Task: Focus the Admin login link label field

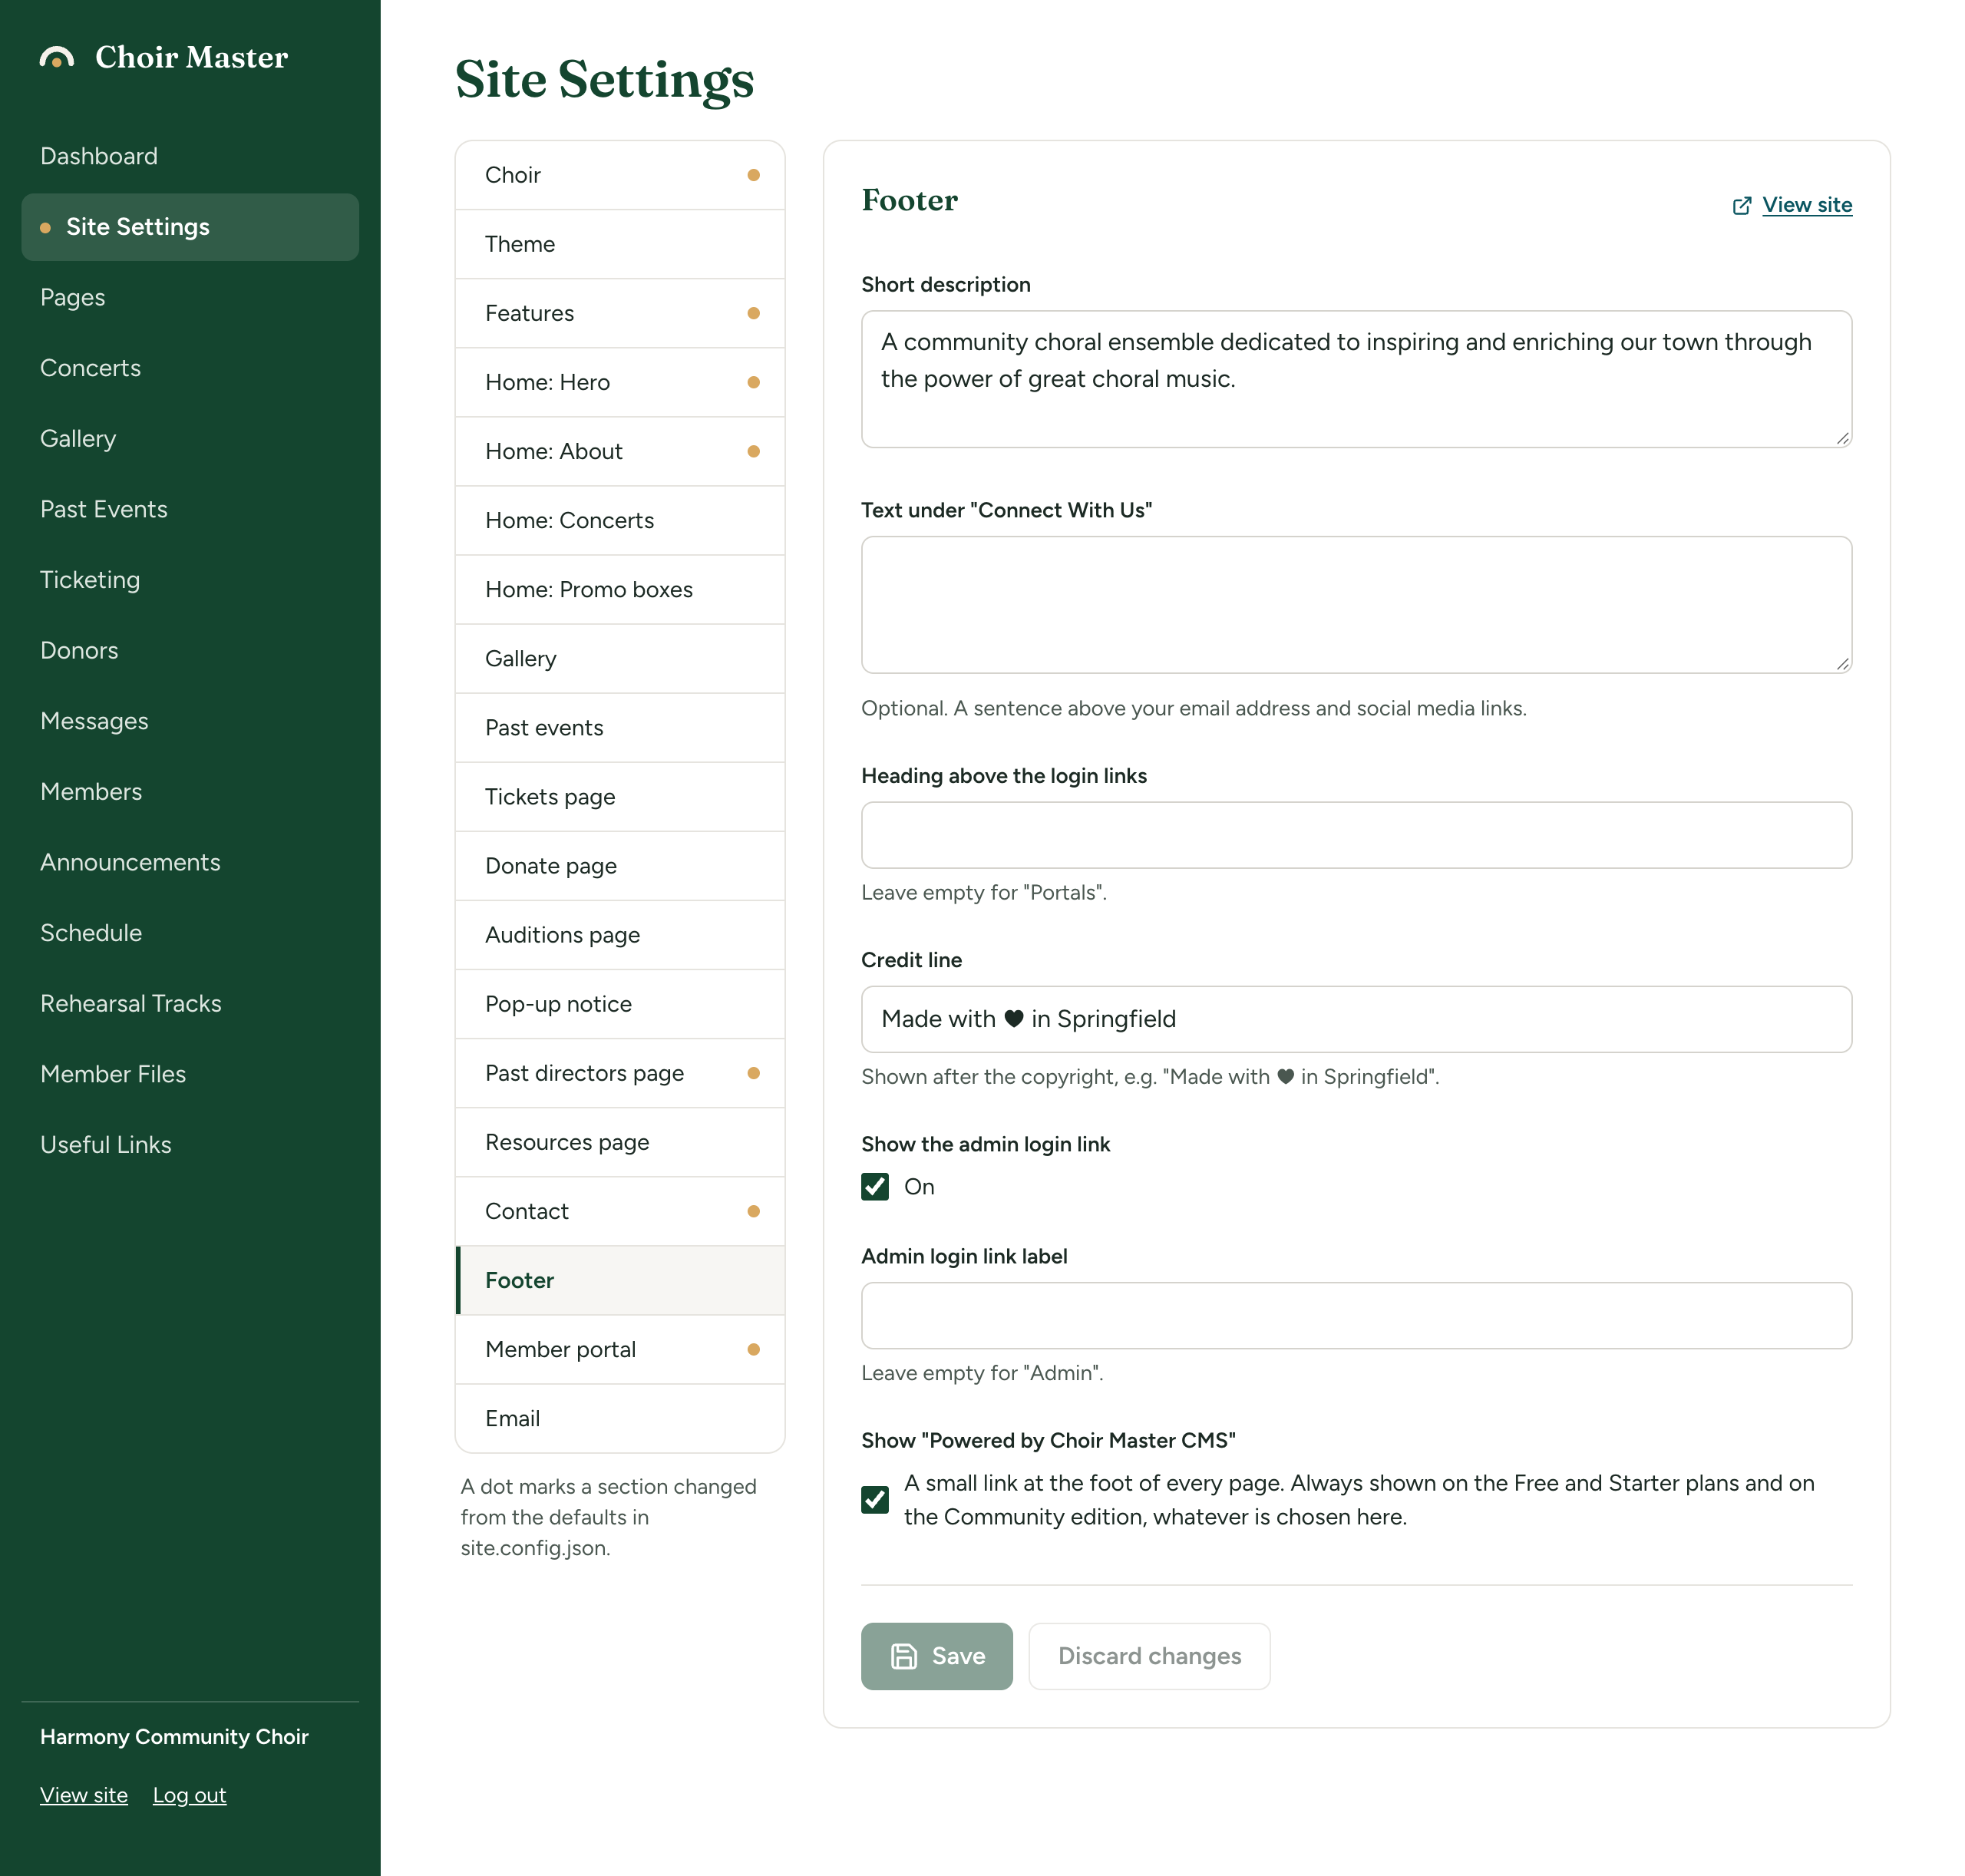Action: click(1356, 1315)
